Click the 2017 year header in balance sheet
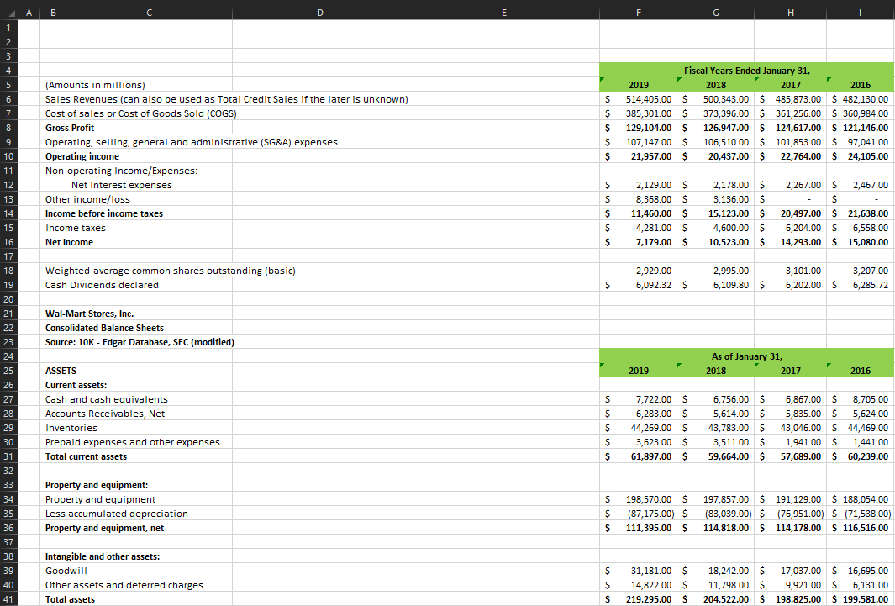 point(790,371)
